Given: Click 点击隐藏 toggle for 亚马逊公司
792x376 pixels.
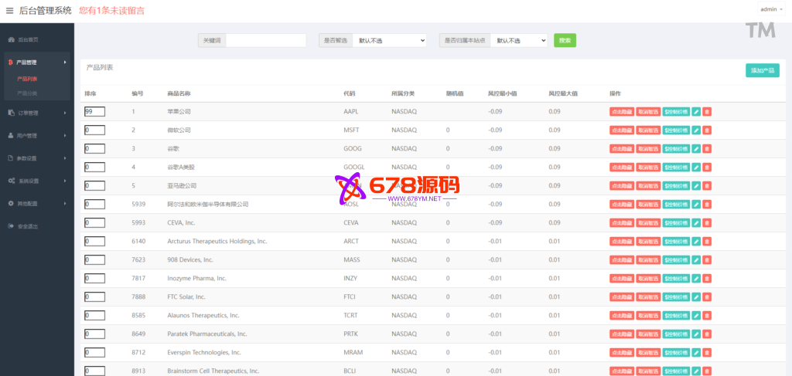Looking at the screenshot, I should click(621, 186).
